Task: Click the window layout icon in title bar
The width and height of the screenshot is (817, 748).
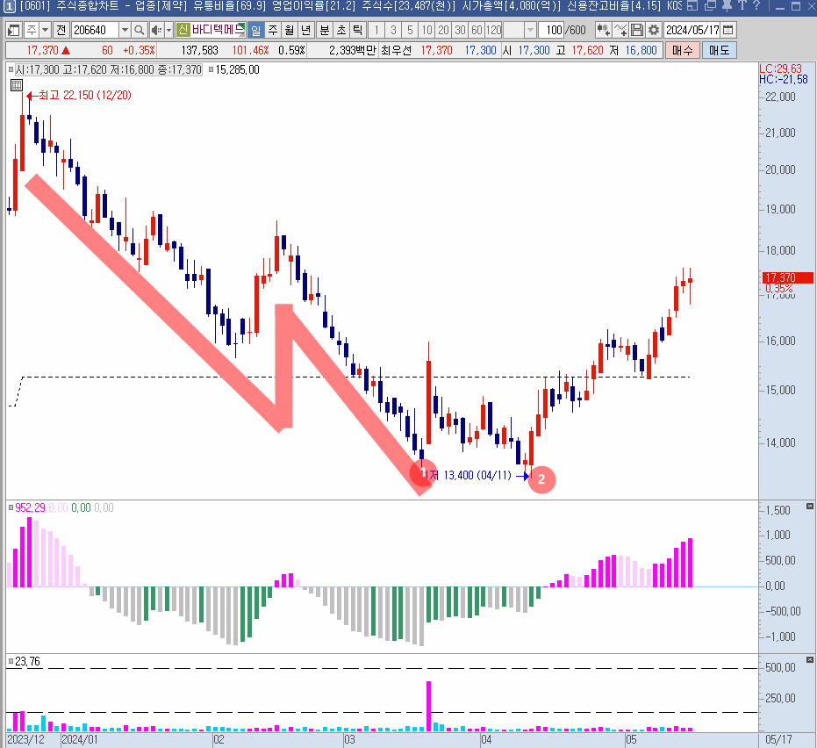Action: click(692, 6)
